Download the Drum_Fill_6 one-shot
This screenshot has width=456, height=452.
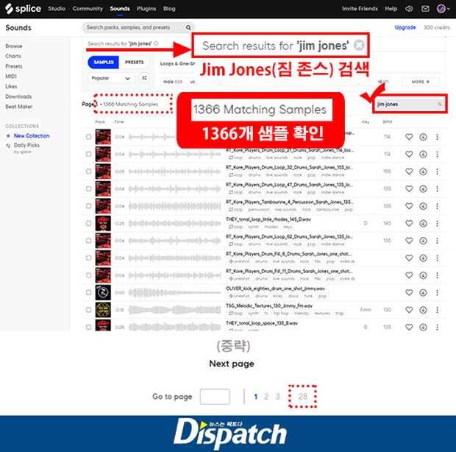423,258
